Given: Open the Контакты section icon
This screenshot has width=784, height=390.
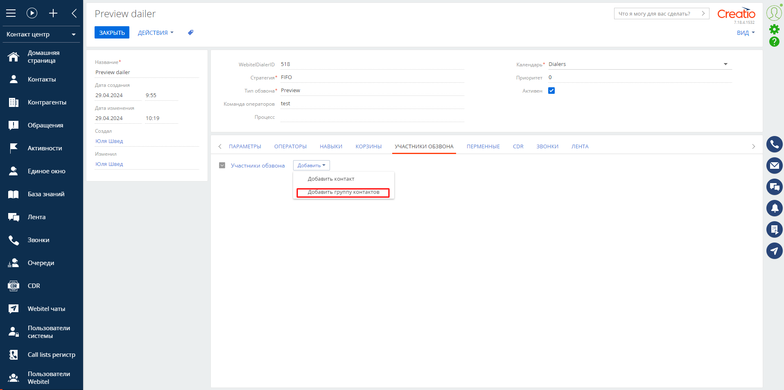Looking at the screenshot, I should tap(14, 79).
